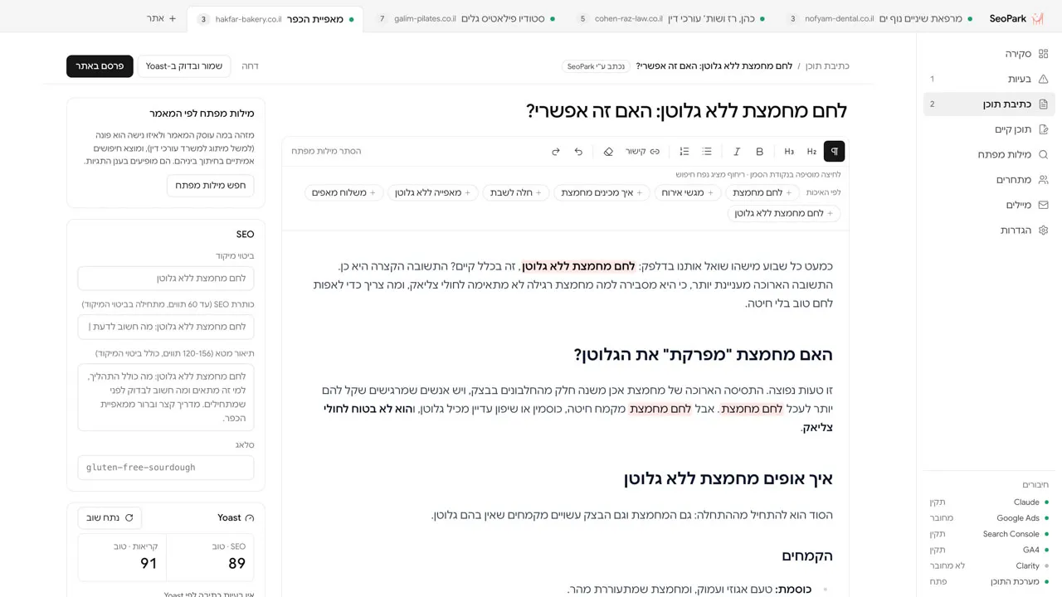Add keyword chip חלה לשבת
This screenshot has width=1062, height=597.
(515, 192)
